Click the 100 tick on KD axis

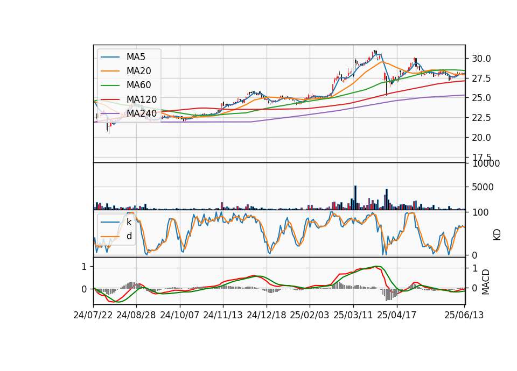click(480, 212)
